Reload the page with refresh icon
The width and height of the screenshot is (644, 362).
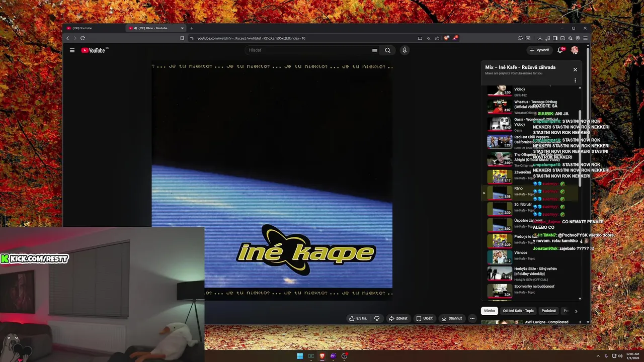click(x=83, y=38)
